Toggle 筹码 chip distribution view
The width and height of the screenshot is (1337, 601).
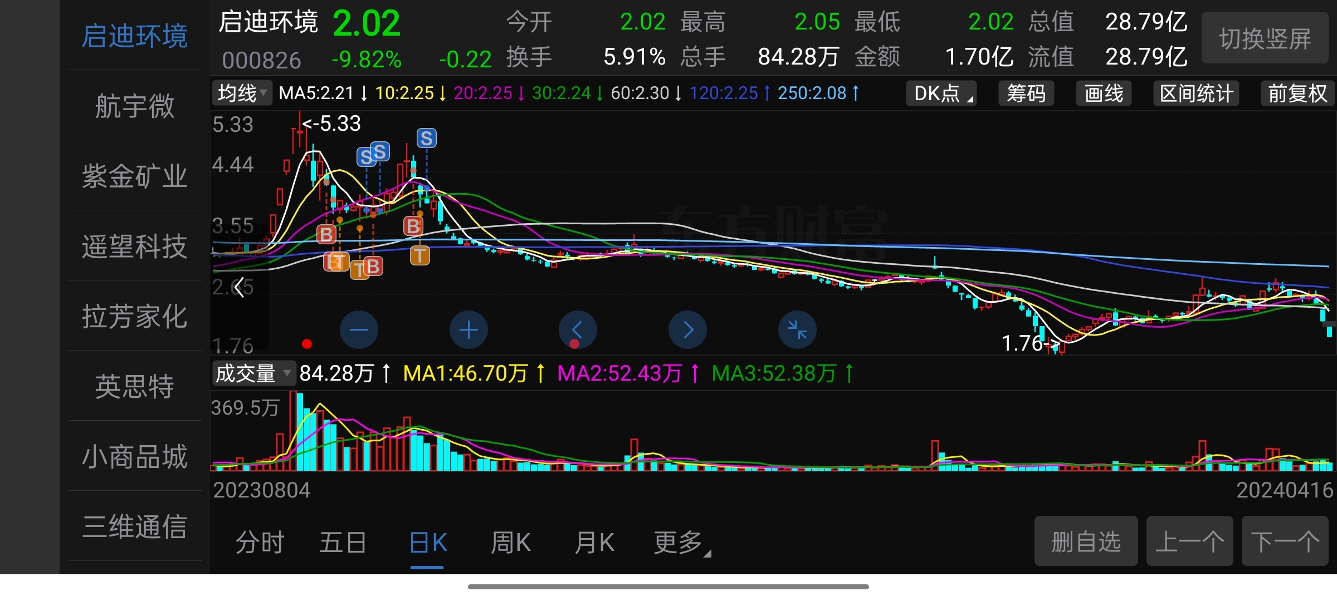point(1026,93)
